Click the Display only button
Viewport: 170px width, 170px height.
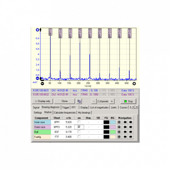click(43, 101)
